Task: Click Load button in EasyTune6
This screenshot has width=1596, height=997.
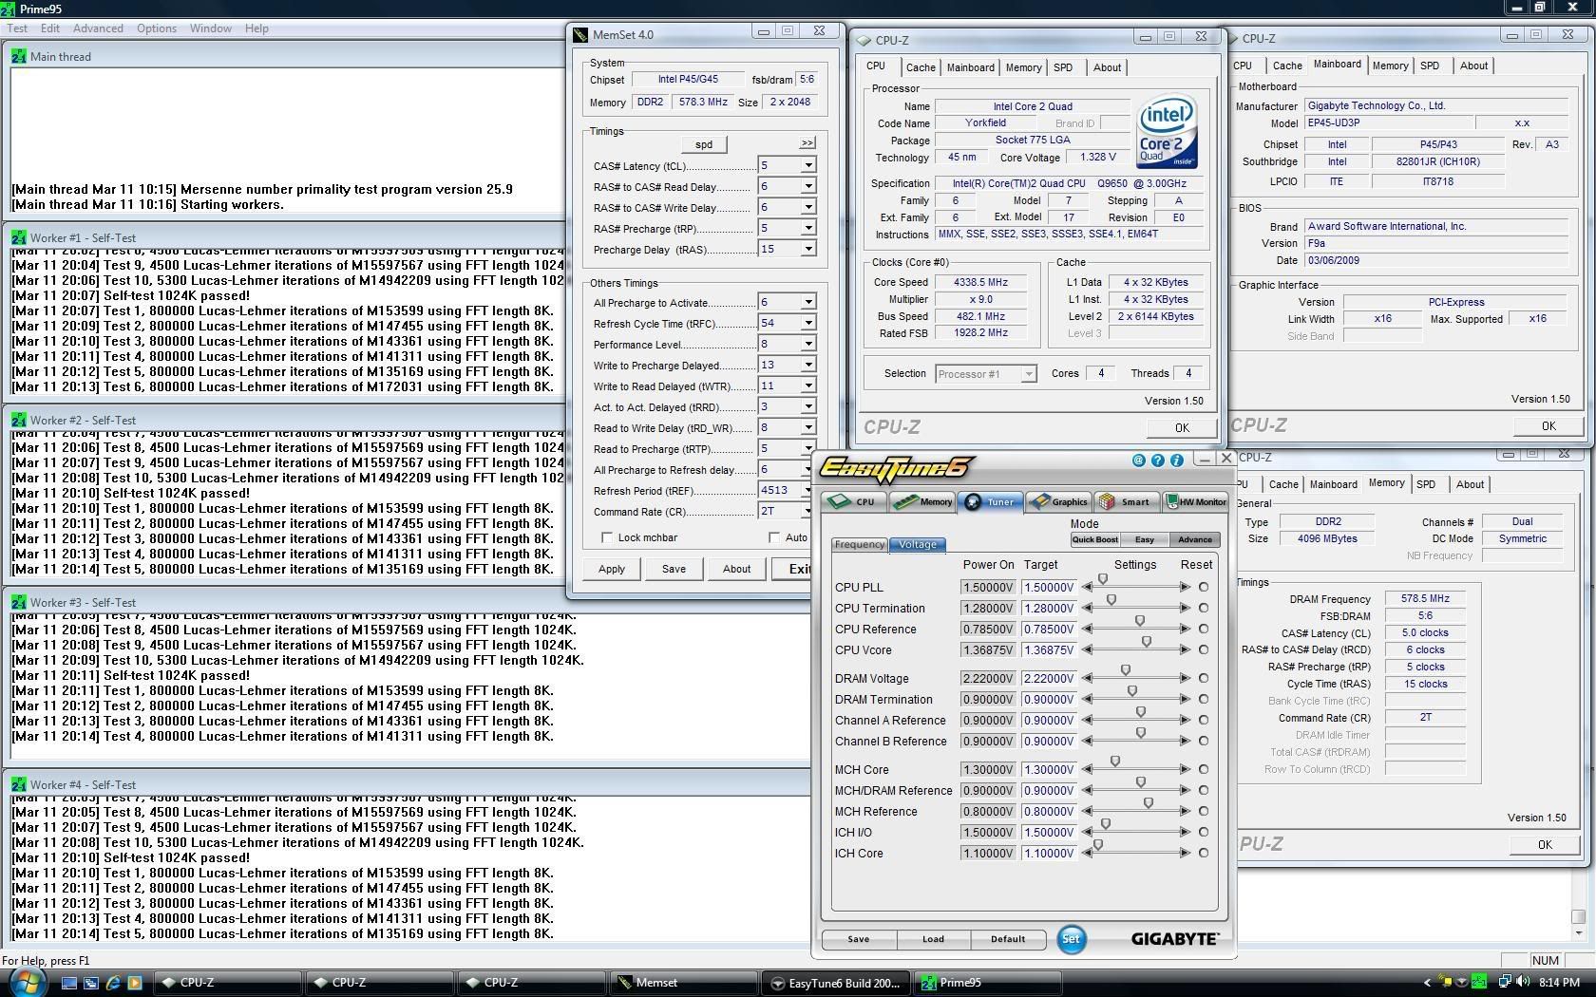Action: coord(933,939)
